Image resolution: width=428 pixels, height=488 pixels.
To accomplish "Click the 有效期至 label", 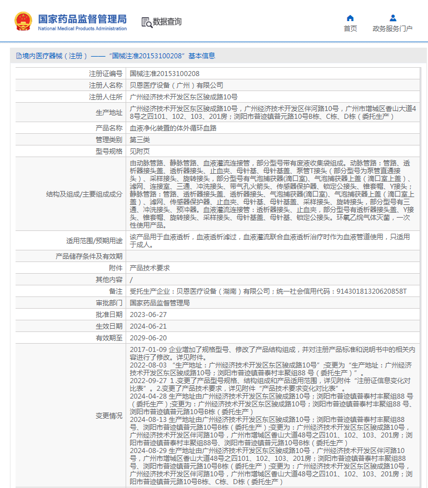I will coord(109,338).
